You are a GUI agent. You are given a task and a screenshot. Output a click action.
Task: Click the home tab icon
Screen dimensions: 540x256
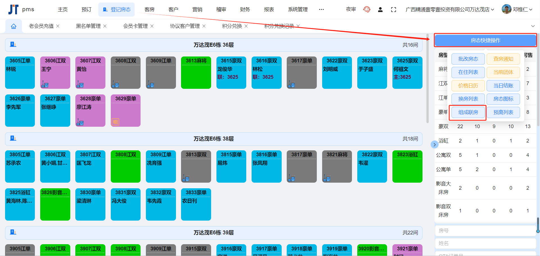(x=13, y=26)
